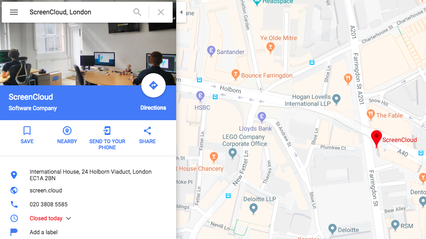Click the opening hours clock icon
Image resolution: width=426 pixels, height=239 pixels.
pyautogui.click(x=14, y=218)
